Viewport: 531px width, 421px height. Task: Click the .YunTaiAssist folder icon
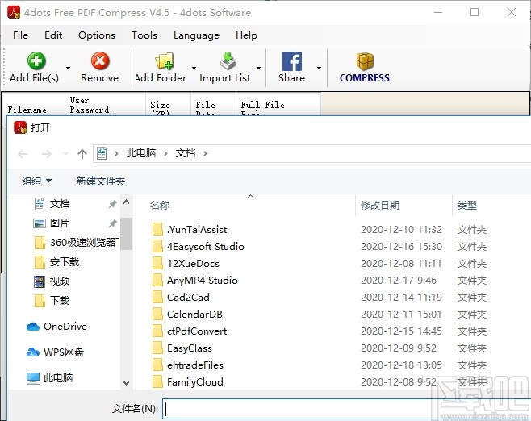(x=157, y=229)
